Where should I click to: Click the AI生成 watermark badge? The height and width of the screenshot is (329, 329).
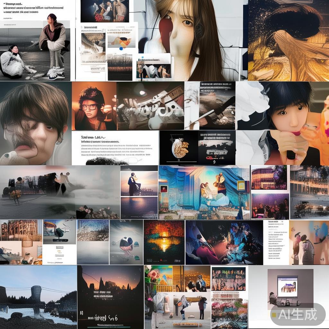[298, 314]
